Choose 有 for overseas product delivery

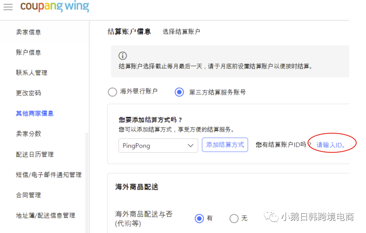click(x=199, y=218)
